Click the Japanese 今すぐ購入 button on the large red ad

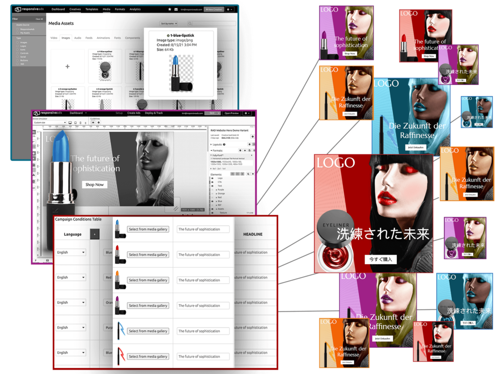380,260
